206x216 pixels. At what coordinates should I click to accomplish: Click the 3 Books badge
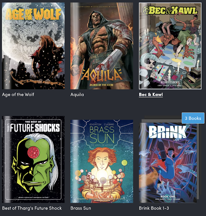(x=193, y=118)
